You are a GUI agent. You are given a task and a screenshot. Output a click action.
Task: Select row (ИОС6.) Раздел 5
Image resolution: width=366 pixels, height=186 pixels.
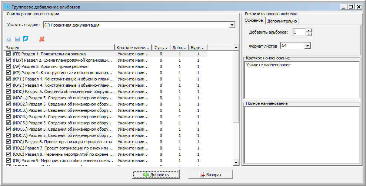point(106,129)
